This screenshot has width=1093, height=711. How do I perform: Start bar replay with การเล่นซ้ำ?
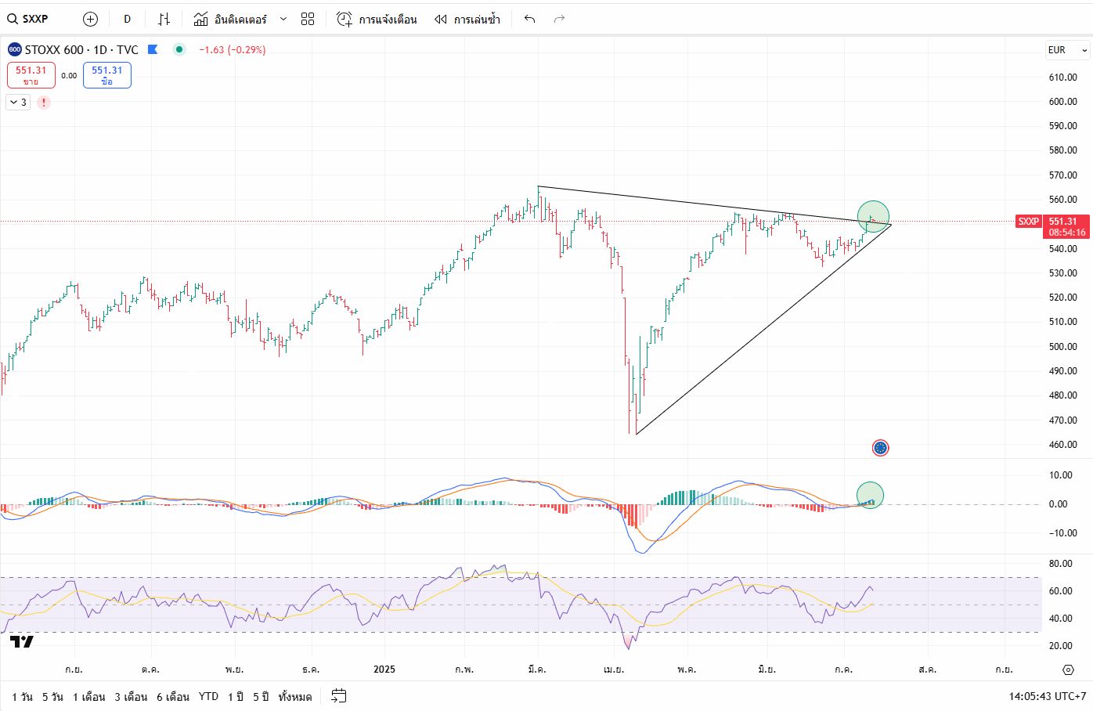[467, 19]
